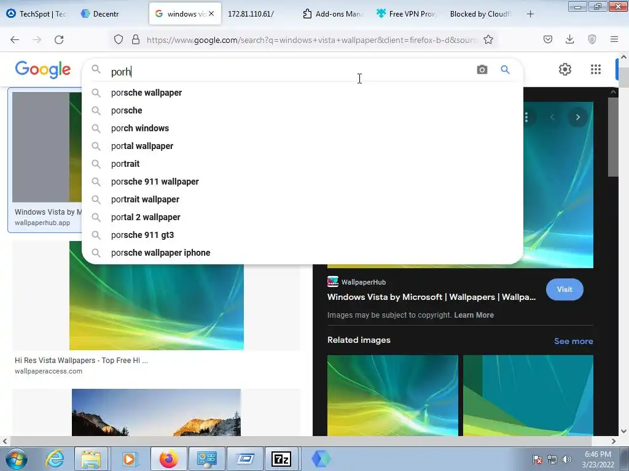Click the preview panel scrollbar thumb
The height and width of the screenshot is (471, 629).
click(612, 137)
